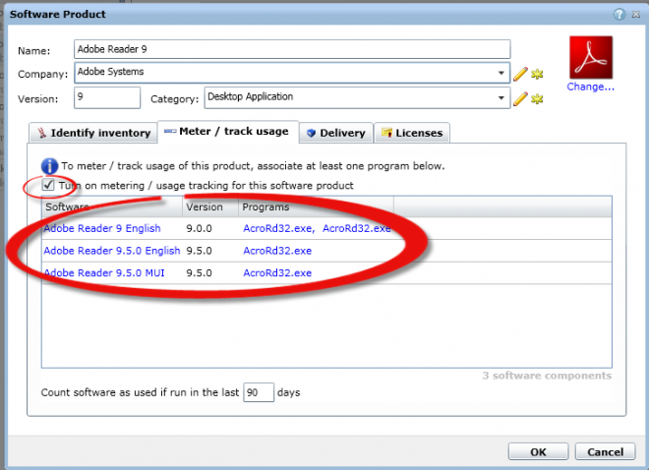649x470 pixels.
Task: Select 9.5.0 version in Reader 9.5.0 English row
Action: pyautogui.click(x=199, y=251)
